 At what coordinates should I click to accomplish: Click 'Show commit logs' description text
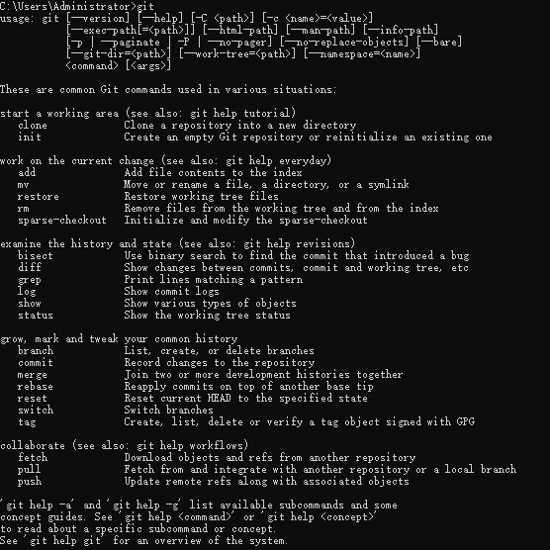click(x=171, y=292)
